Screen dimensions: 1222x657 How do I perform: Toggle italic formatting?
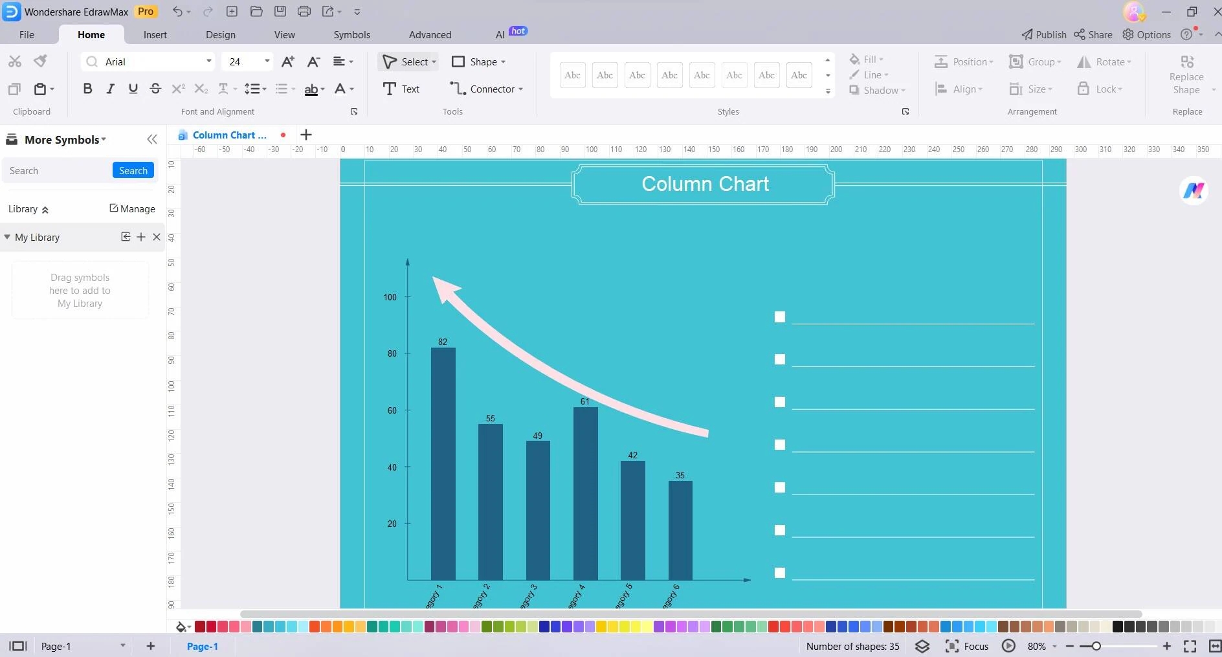coord(110,89)
